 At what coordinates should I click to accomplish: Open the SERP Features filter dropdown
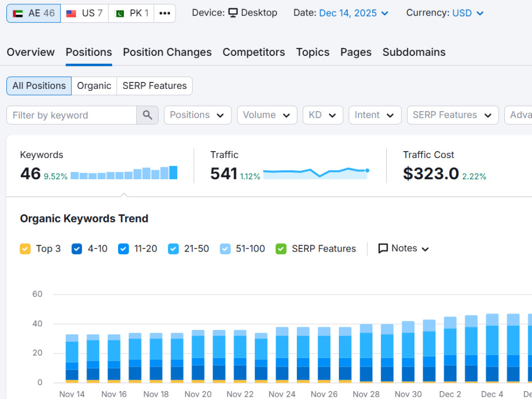[453, 115]
